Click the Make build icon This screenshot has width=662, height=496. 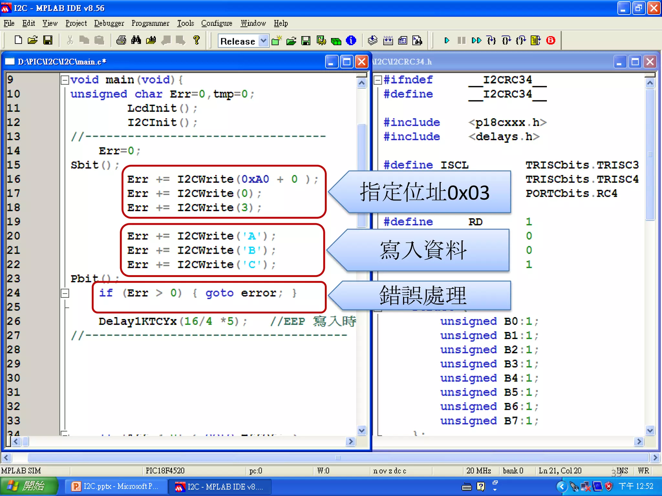click(x=373, y=40)
